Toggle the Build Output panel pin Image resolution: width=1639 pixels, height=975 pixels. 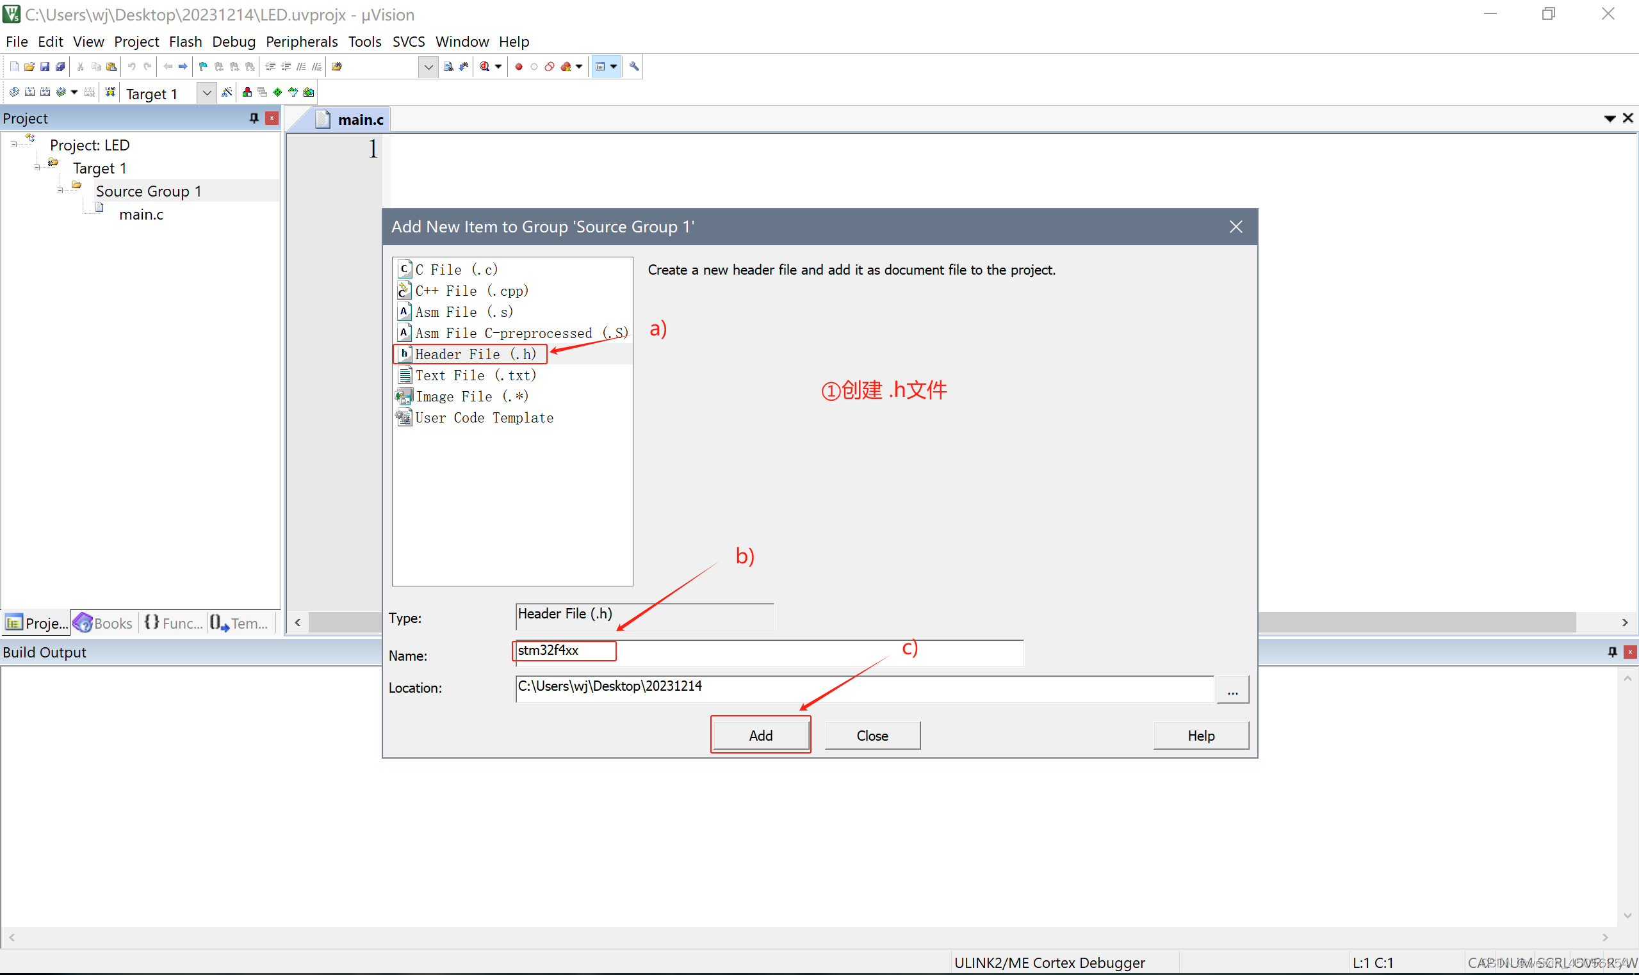point(1612,652)
